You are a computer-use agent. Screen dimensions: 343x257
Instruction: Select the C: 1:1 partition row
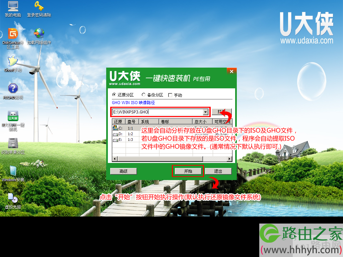(x=172, y=128)
